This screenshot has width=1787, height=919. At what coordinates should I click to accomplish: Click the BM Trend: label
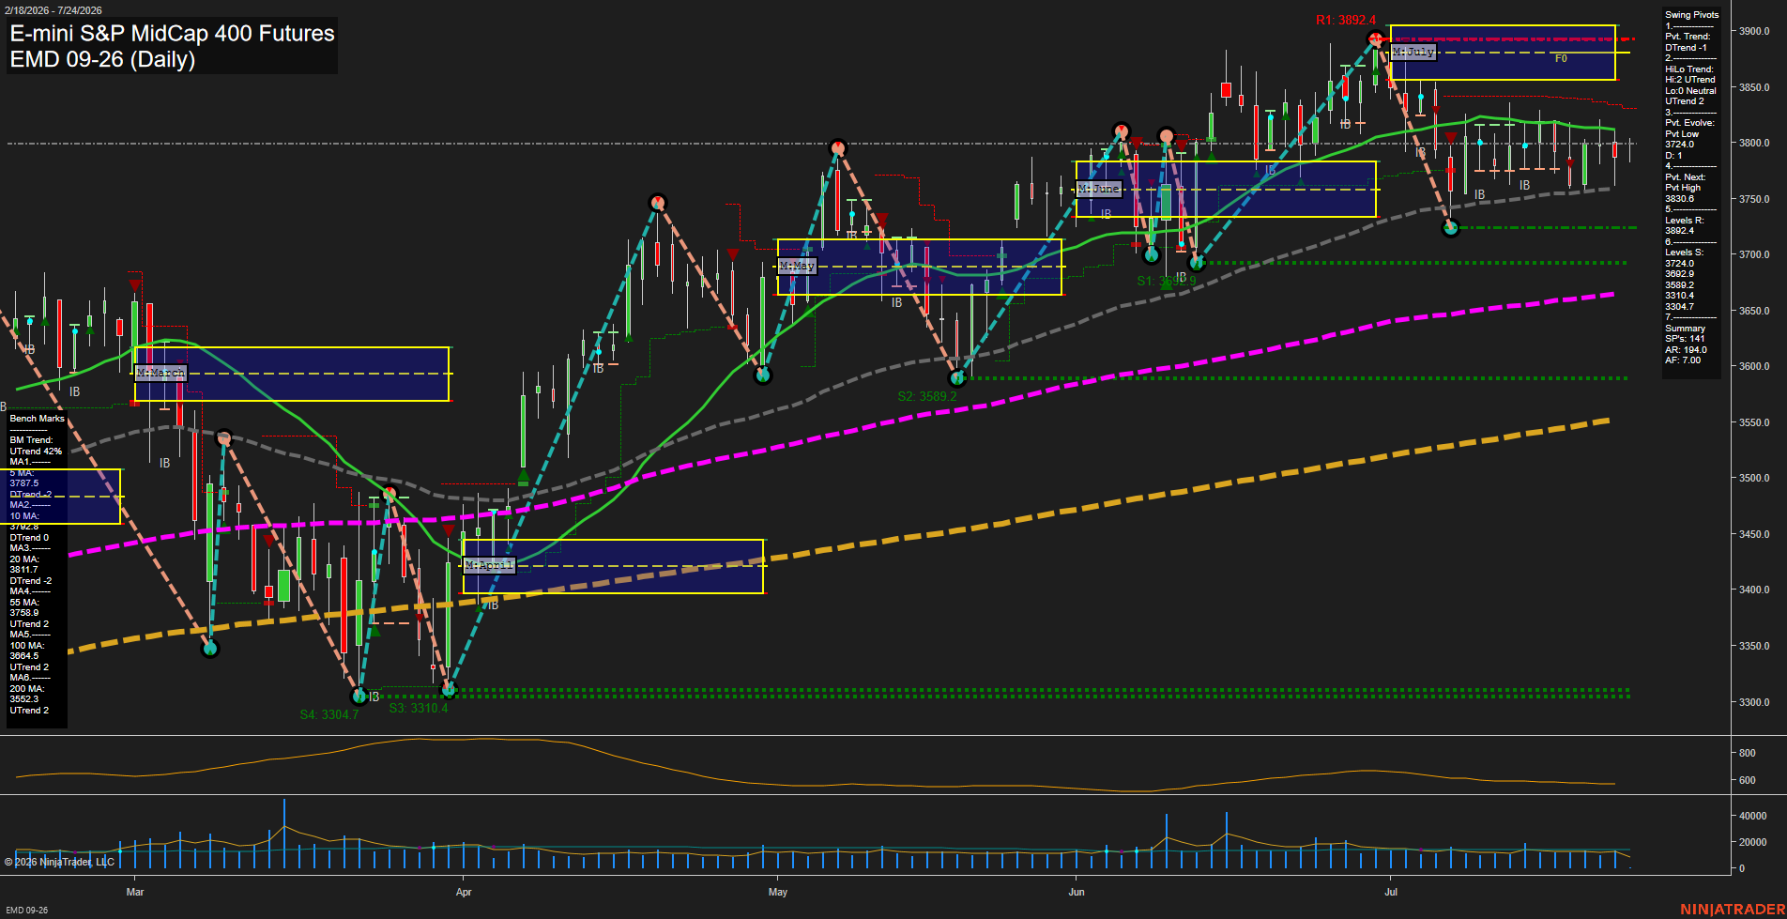pyautogui.click(x=31, y=440)
